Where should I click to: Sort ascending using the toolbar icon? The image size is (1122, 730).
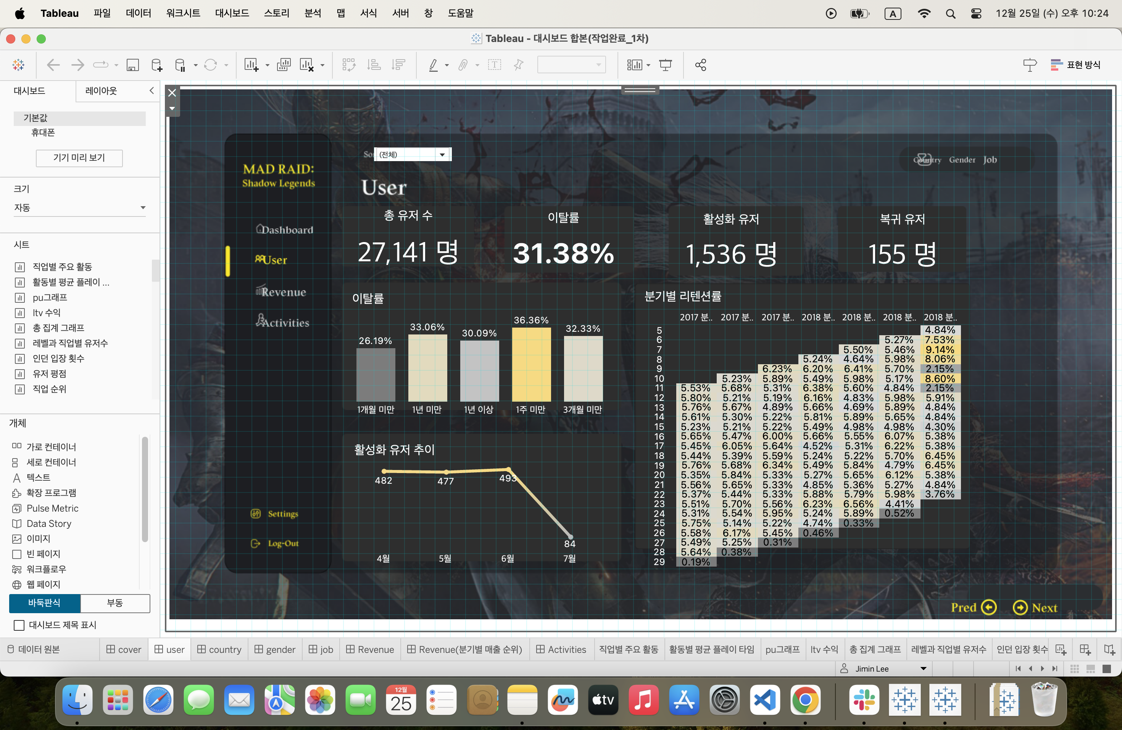coord(374,65)
